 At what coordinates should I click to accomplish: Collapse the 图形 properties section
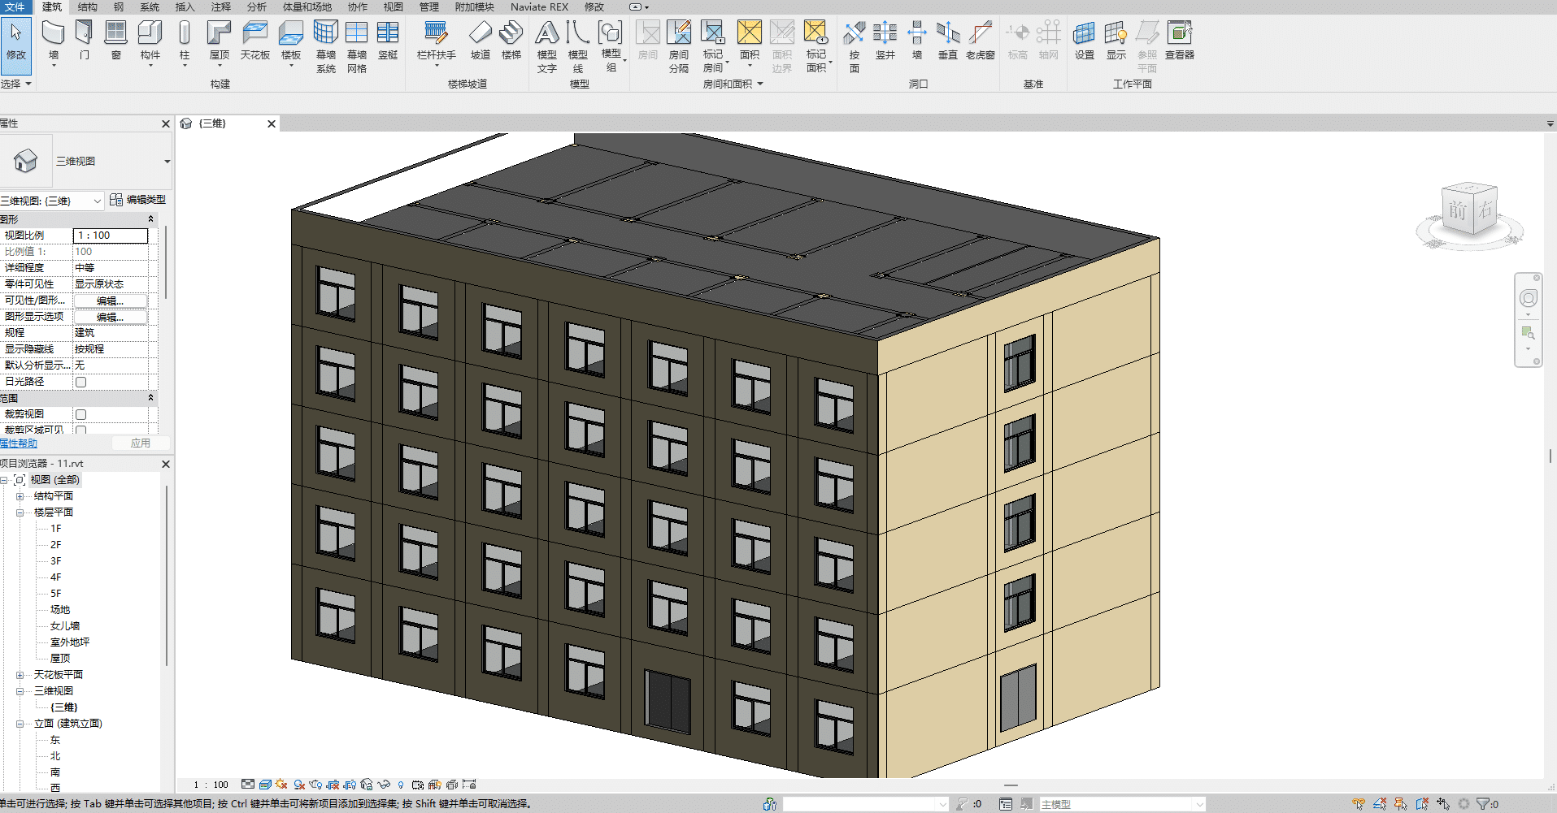pyautogui.click(x=150, y=219)
